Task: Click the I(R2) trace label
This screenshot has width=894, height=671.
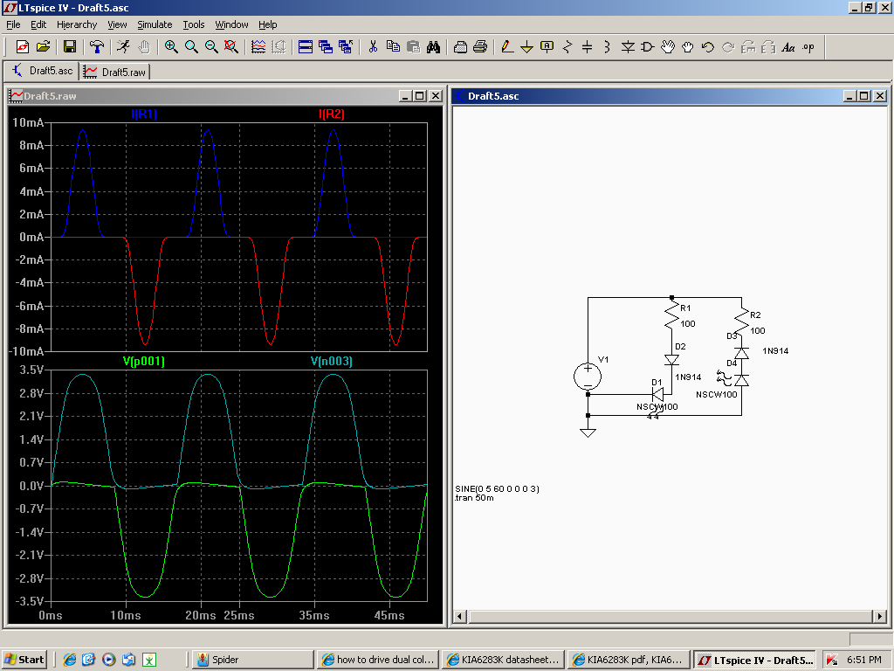Action: 332,114
